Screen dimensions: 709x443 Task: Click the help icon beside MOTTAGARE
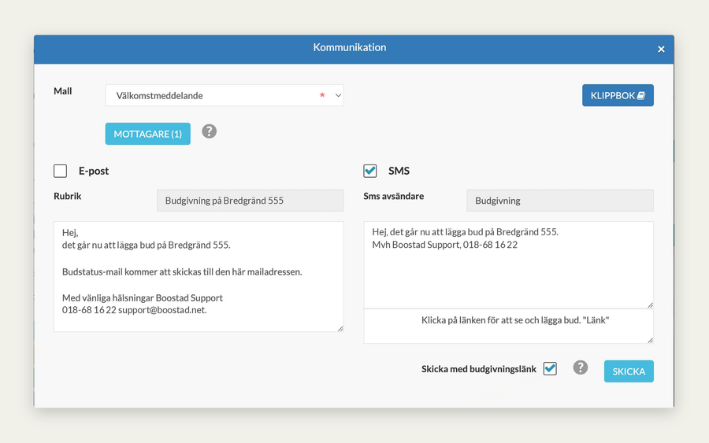click(209, 131)
